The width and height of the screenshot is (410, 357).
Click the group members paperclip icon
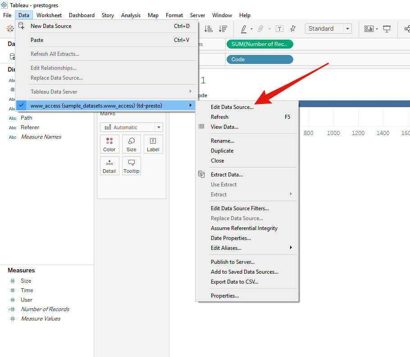(260, 28)
